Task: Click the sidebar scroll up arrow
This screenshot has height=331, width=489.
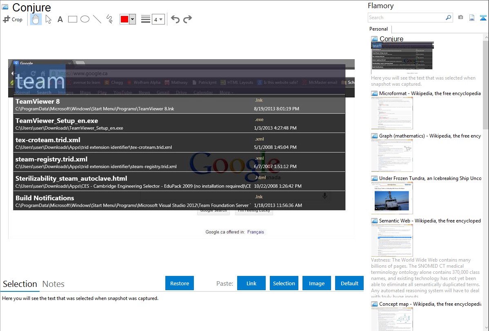Action: pos(486,37)
